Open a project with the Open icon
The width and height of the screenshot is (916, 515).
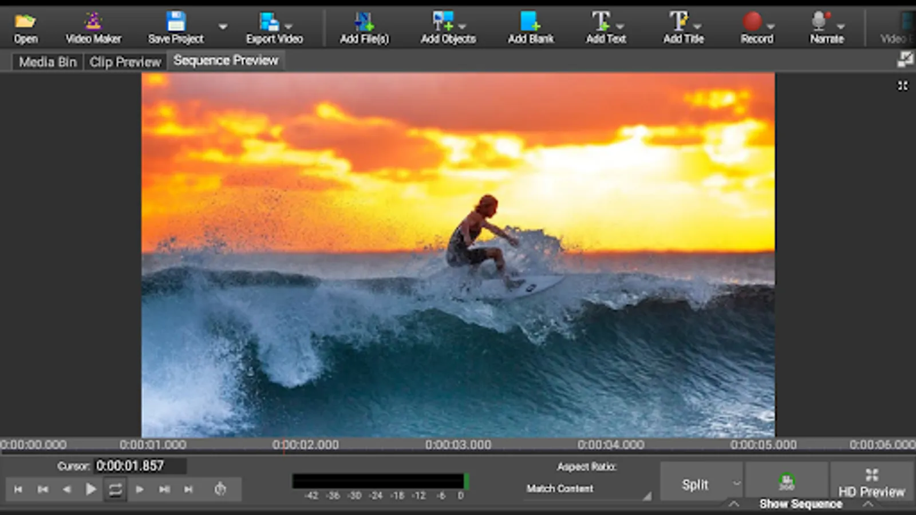click(25, 23)
